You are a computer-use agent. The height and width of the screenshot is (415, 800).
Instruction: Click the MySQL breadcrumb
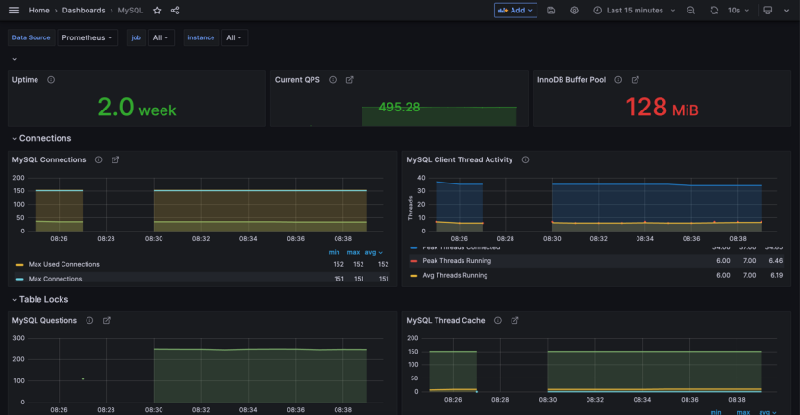click(x=131, y=11)
